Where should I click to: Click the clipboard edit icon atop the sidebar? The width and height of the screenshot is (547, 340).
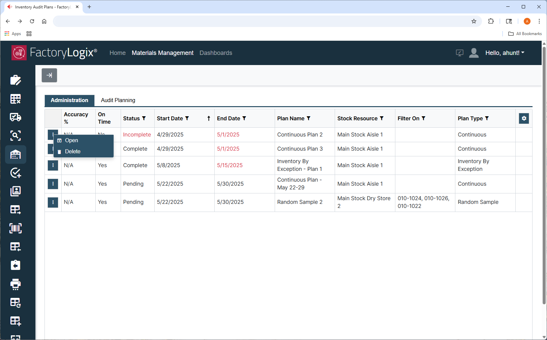(15, 80)
